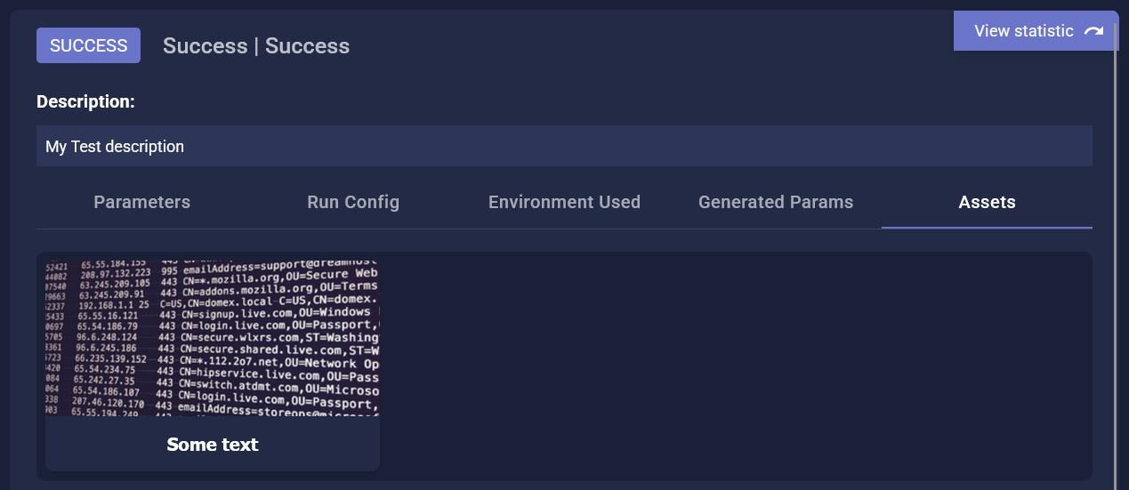This screenshot has height=490, width=1129.
Task: Click the empty area of the assets panel
Action: [736, 366]
